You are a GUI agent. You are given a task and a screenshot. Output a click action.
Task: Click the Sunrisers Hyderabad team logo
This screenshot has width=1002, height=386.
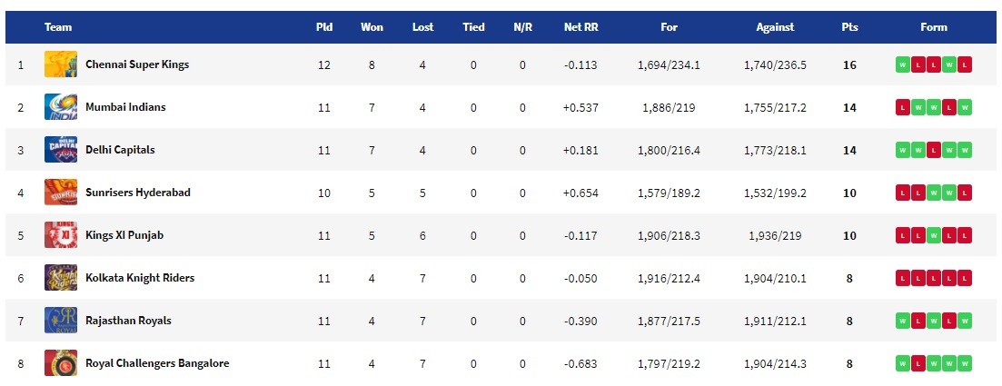pyautogui.click(x=61, y=193)
